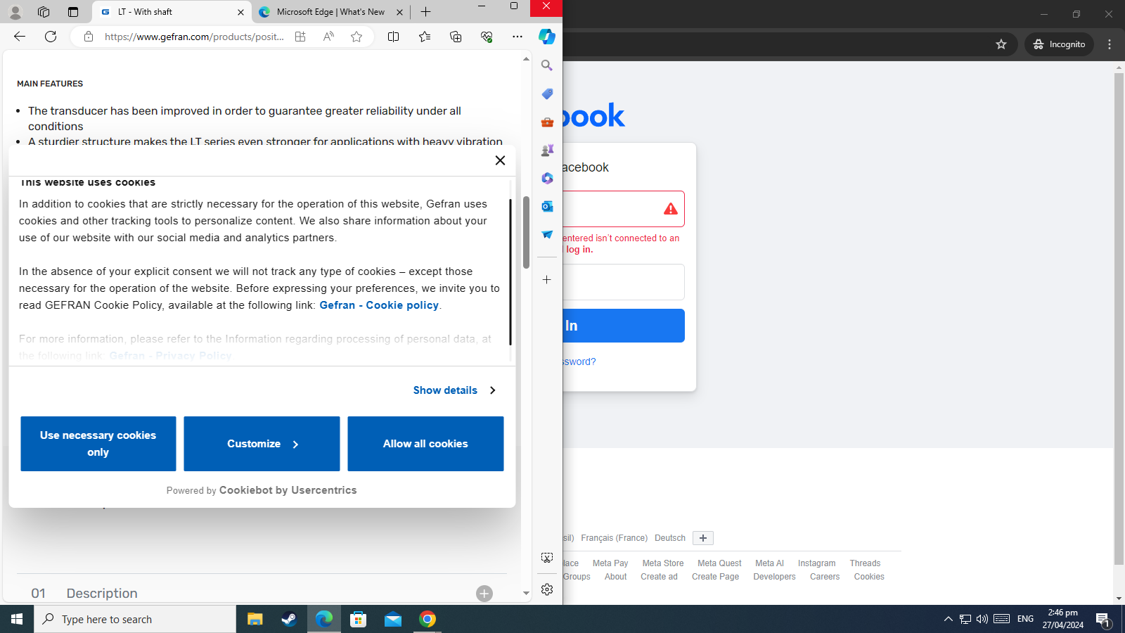
Task: Go back in Edge browser
Action: (x=20, y=37)
